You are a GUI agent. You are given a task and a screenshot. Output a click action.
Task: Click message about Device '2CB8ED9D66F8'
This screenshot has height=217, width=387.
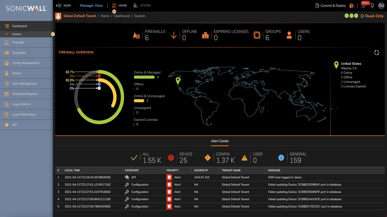(304, 192)
